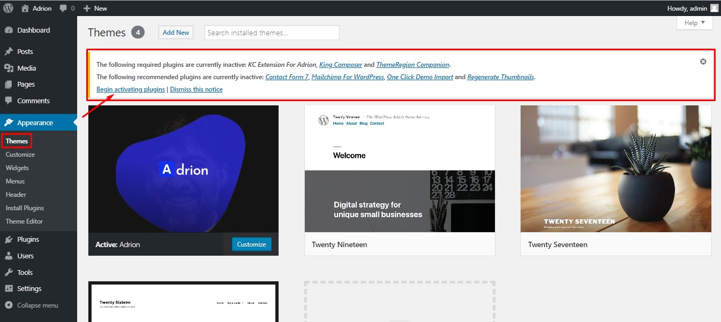The width and height of the screenshot is (721, 322).
Task: Click the Appearance paintbrush icon
Action: pos(9,122)
